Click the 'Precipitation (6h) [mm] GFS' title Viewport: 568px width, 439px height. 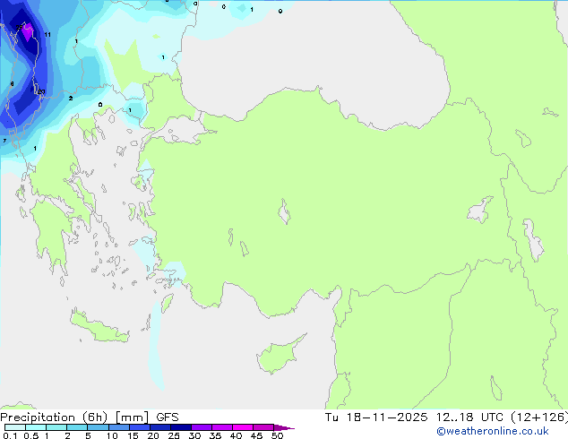pyautogui.click(x=90, y=417)
